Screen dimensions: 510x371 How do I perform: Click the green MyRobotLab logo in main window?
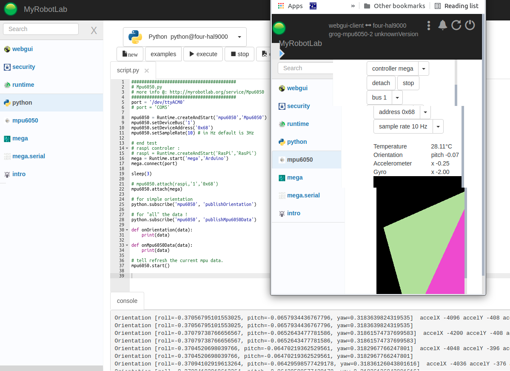[x=10, y=9]
